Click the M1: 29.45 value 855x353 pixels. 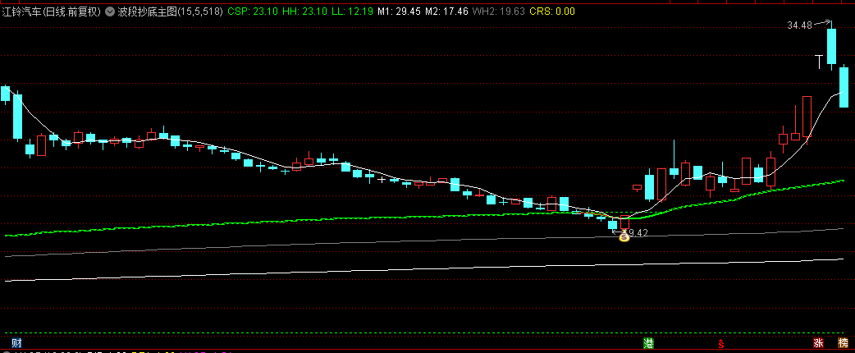pyautogui.click(x=400, y=11)
